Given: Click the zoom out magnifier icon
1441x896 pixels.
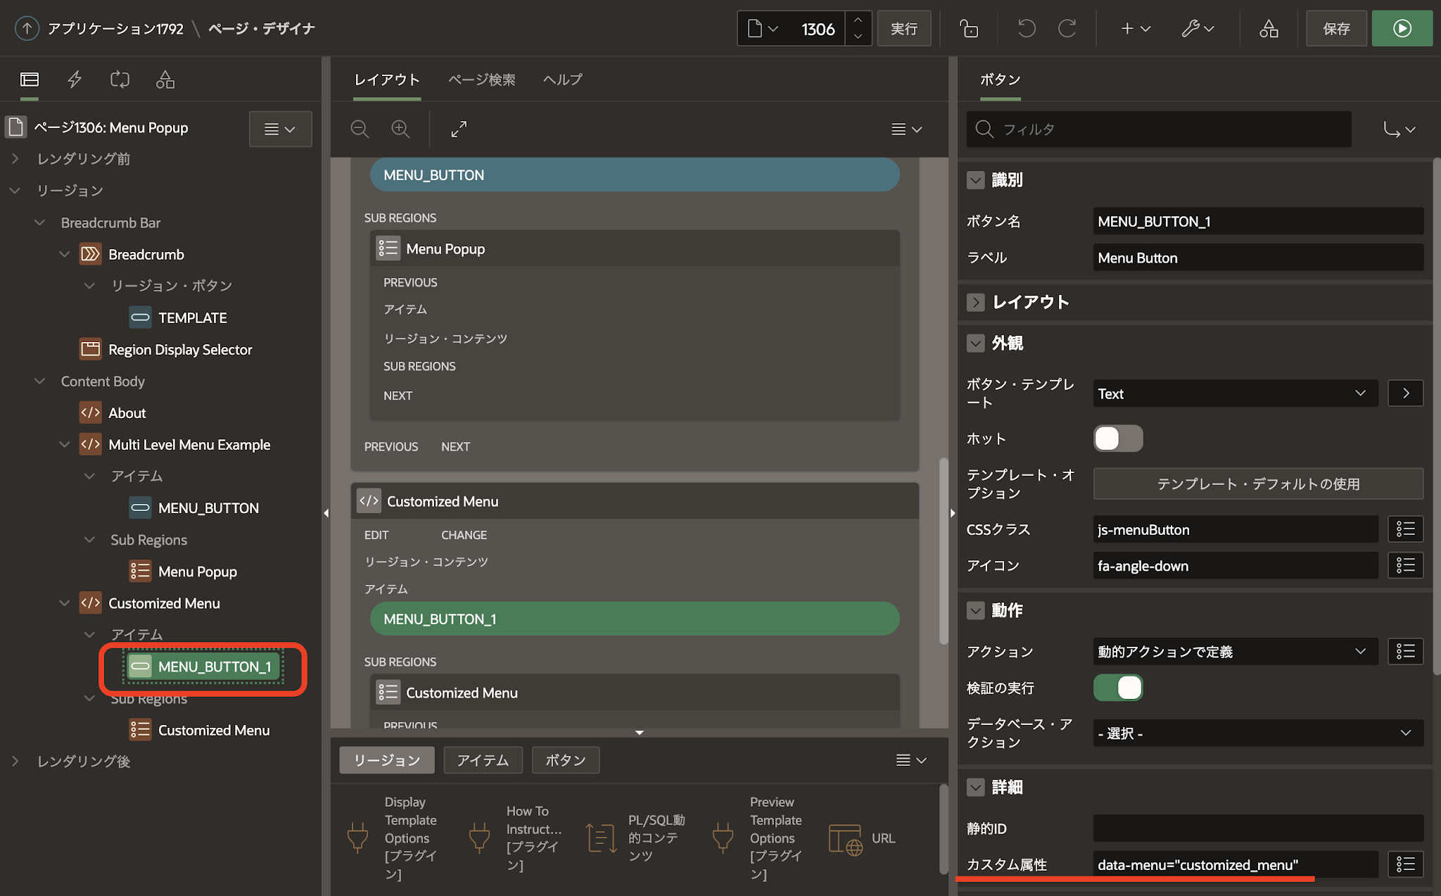Looking at the screenshot, I should (x=360, y=129).
